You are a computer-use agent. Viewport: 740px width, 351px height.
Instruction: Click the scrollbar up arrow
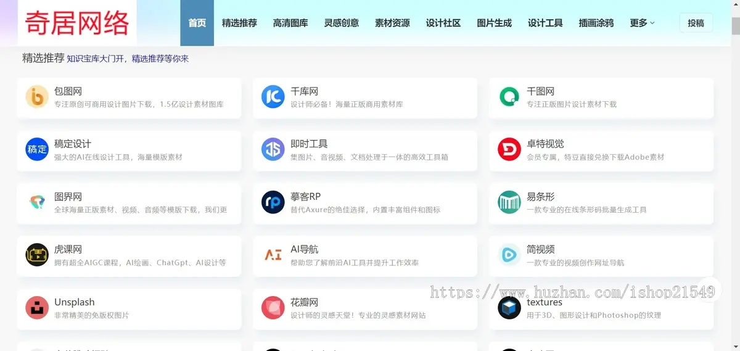click(735, 4)
